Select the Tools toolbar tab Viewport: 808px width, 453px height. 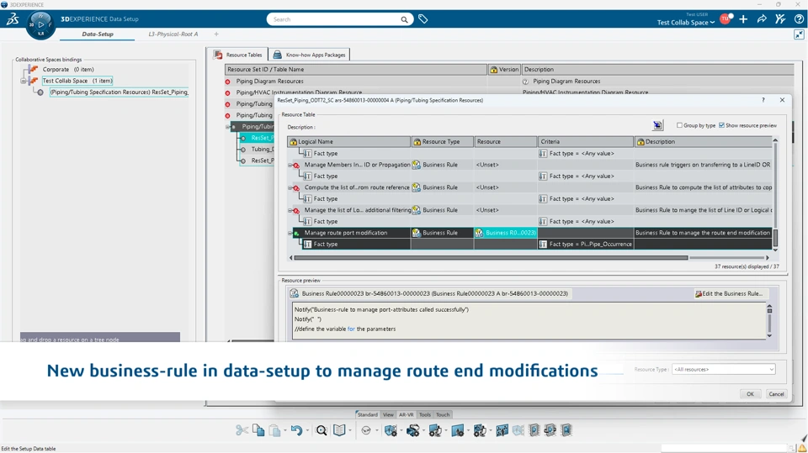pos(425,415)
